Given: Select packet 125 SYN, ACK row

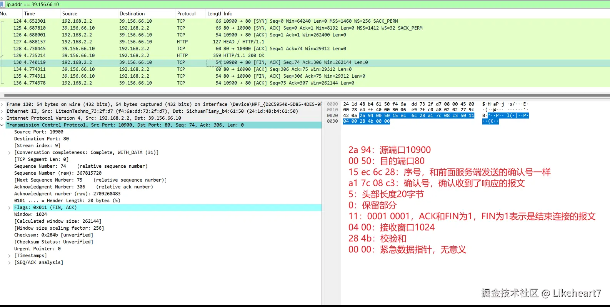Looking at the screenshot, I should point(305,28).
